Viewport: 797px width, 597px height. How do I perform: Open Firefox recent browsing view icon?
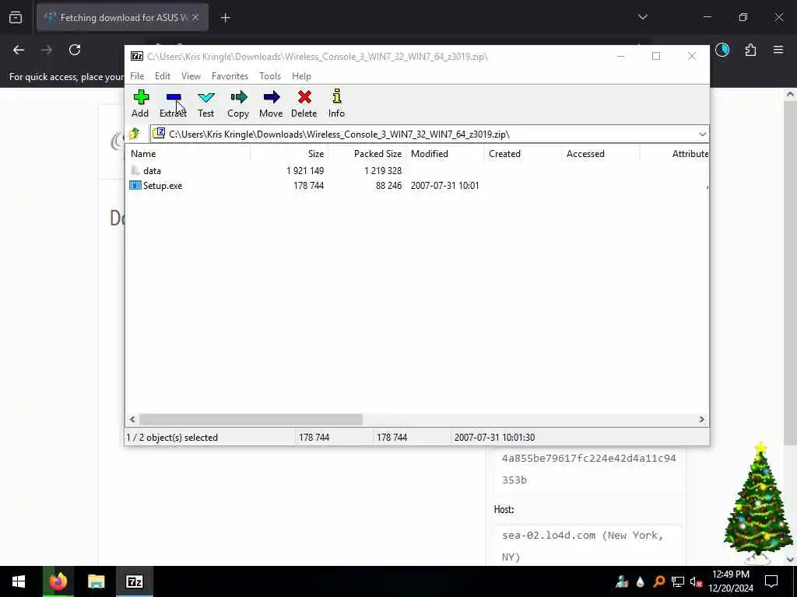point(16,18)
